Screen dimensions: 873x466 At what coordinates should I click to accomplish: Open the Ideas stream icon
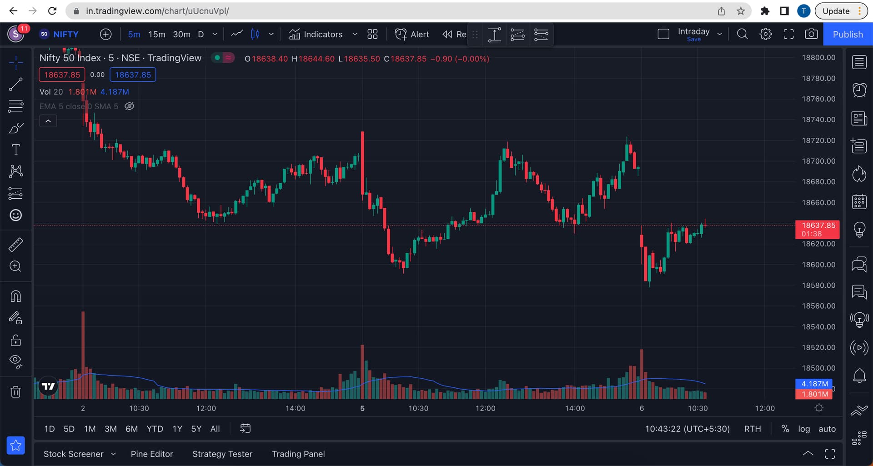tap(859, 320)
